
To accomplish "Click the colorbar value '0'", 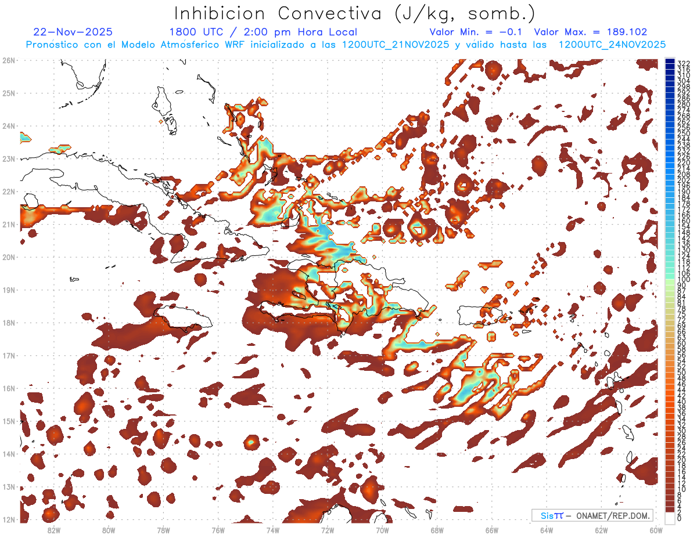I will point(679,518).
